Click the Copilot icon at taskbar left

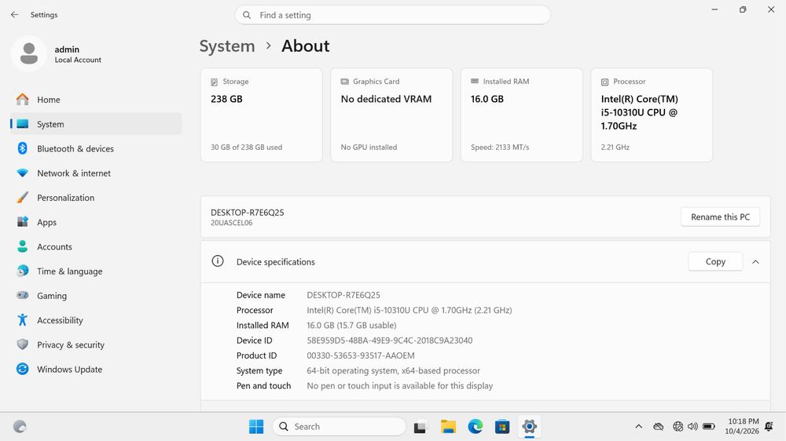pyautogui.click(x=20, y=427)
